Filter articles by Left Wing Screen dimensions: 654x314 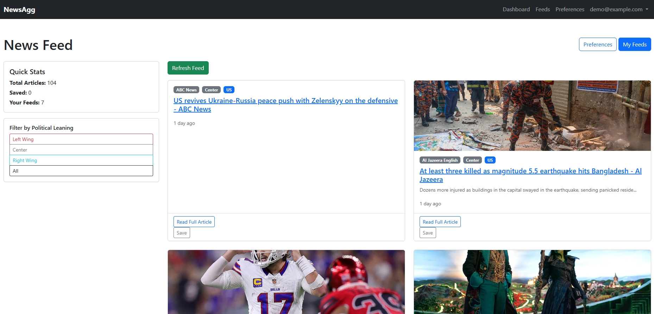click(x=81, y=139)
